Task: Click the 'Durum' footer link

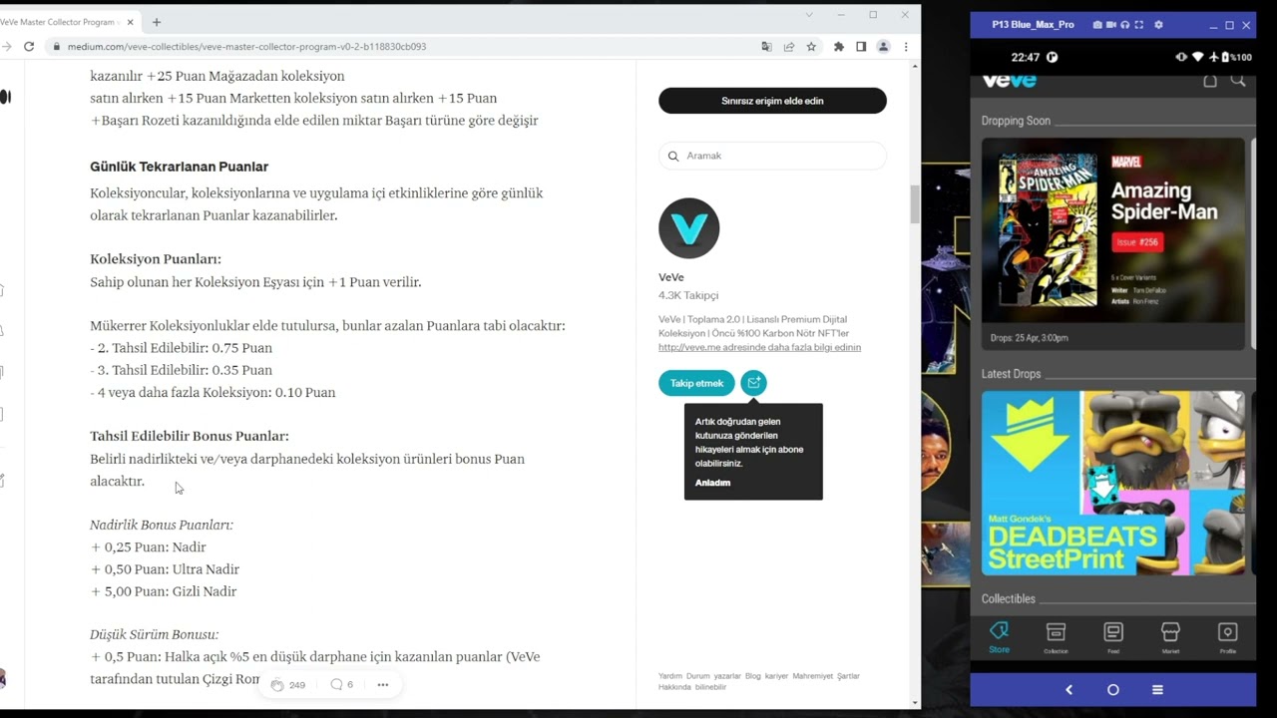Action: click(x=698, y=676)
